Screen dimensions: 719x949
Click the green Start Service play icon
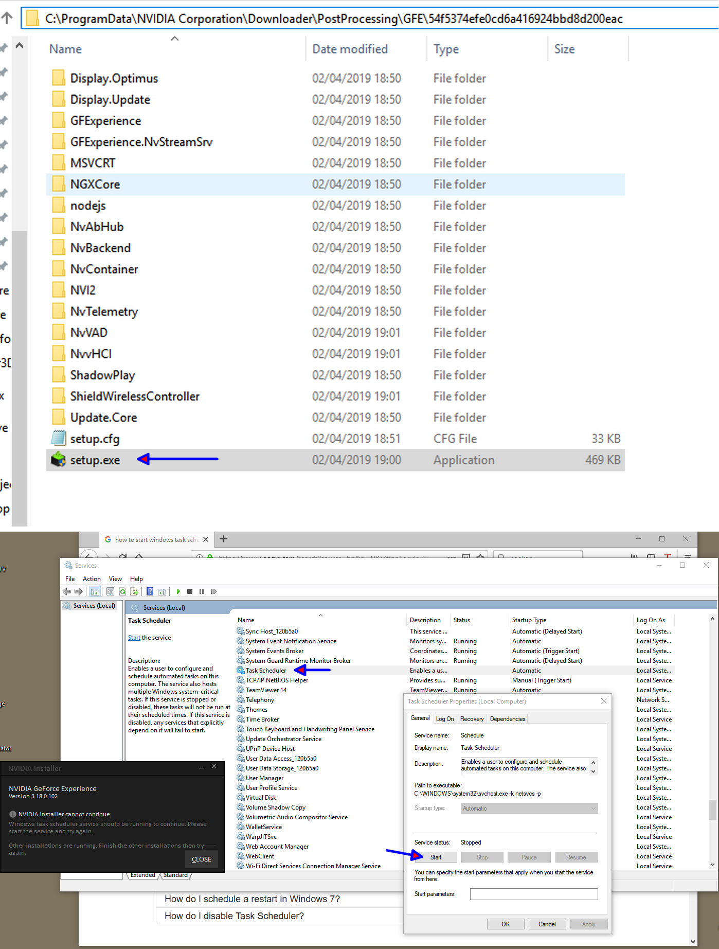[178, 592]
